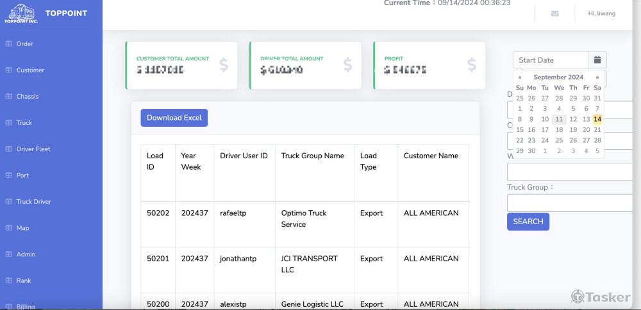Open the Map sidebar item

(x=22, y=228)
